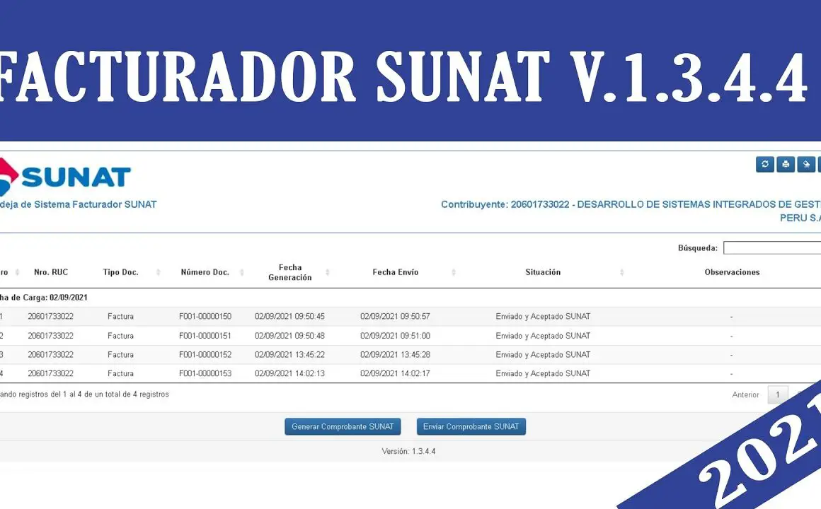Click 'Factura' in the F001-00000150 row
The height and width of the screenshot is (509, 821).
(120, 317)
